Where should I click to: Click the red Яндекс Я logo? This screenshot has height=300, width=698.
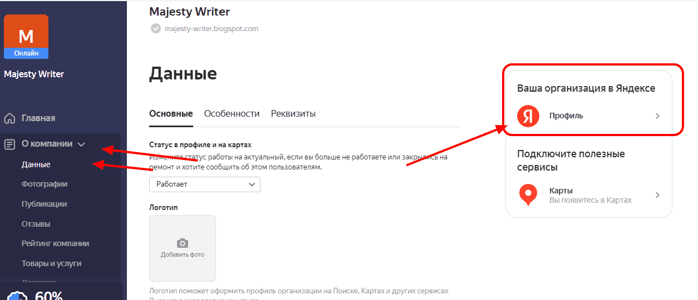tap(528, 116)
